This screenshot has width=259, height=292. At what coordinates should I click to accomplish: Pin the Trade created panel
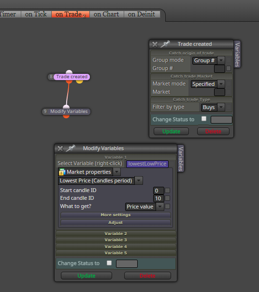coord(165,44)
